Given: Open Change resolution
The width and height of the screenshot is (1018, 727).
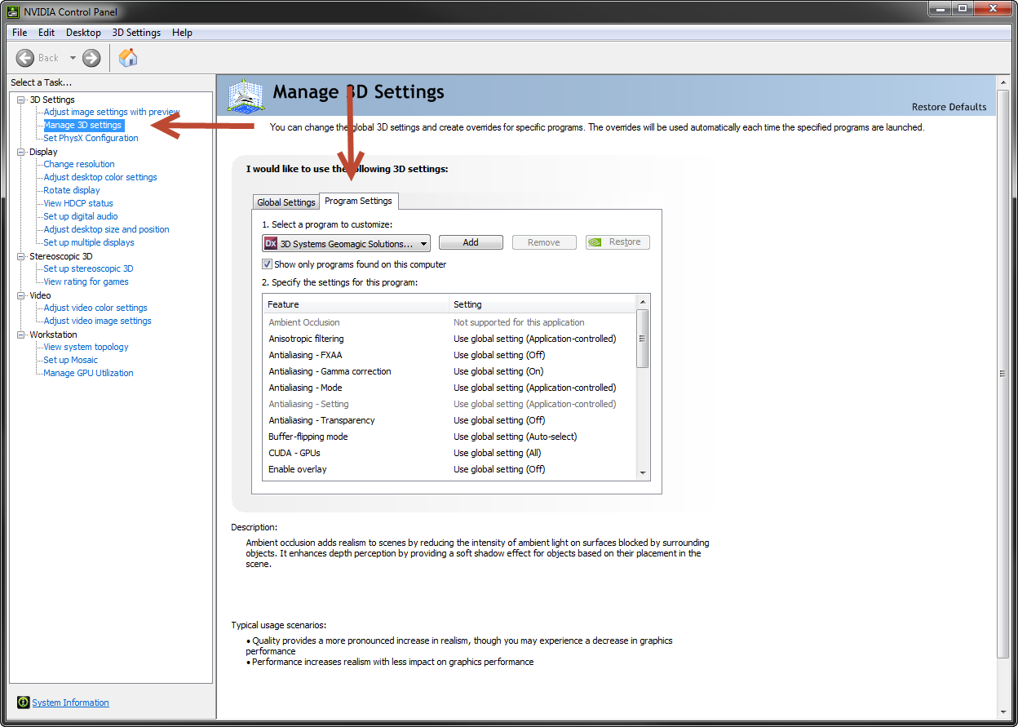Looking at the screenshot, I should 79,164.
